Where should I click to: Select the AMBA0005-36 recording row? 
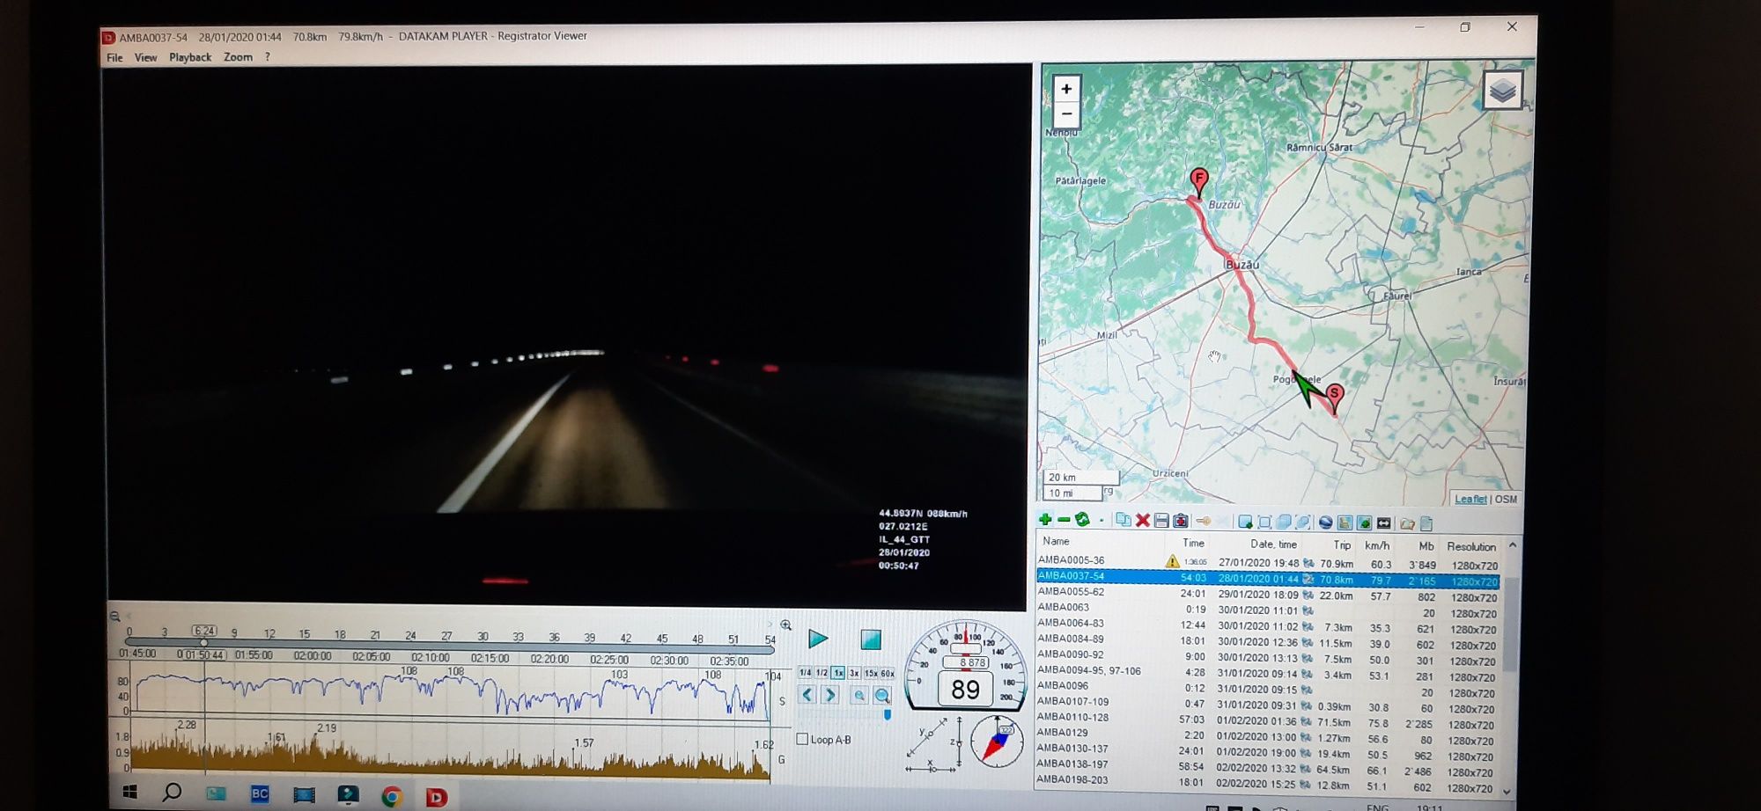pos(1268,561)
